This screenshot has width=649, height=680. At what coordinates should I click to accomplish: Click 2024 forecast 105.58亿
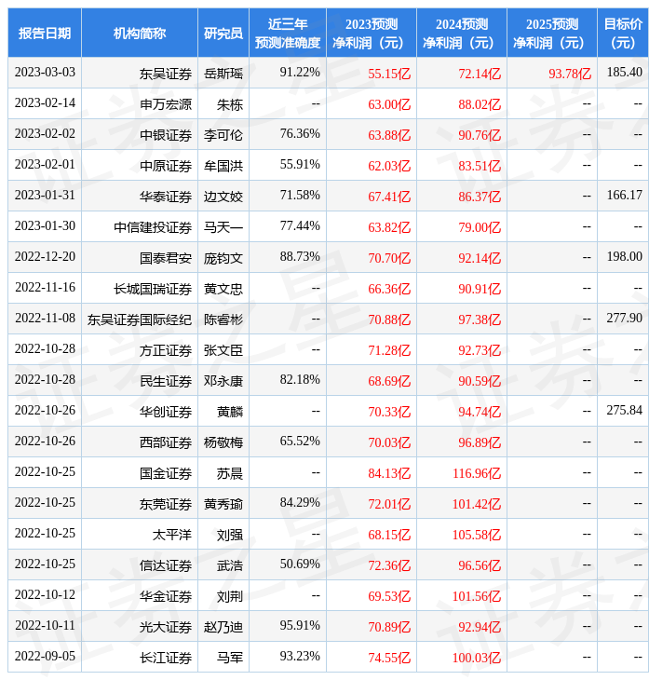[x=477, y=536]
